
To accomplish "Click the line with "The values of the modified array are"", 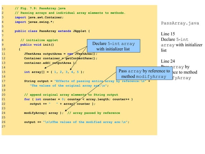I will (77, 122).
